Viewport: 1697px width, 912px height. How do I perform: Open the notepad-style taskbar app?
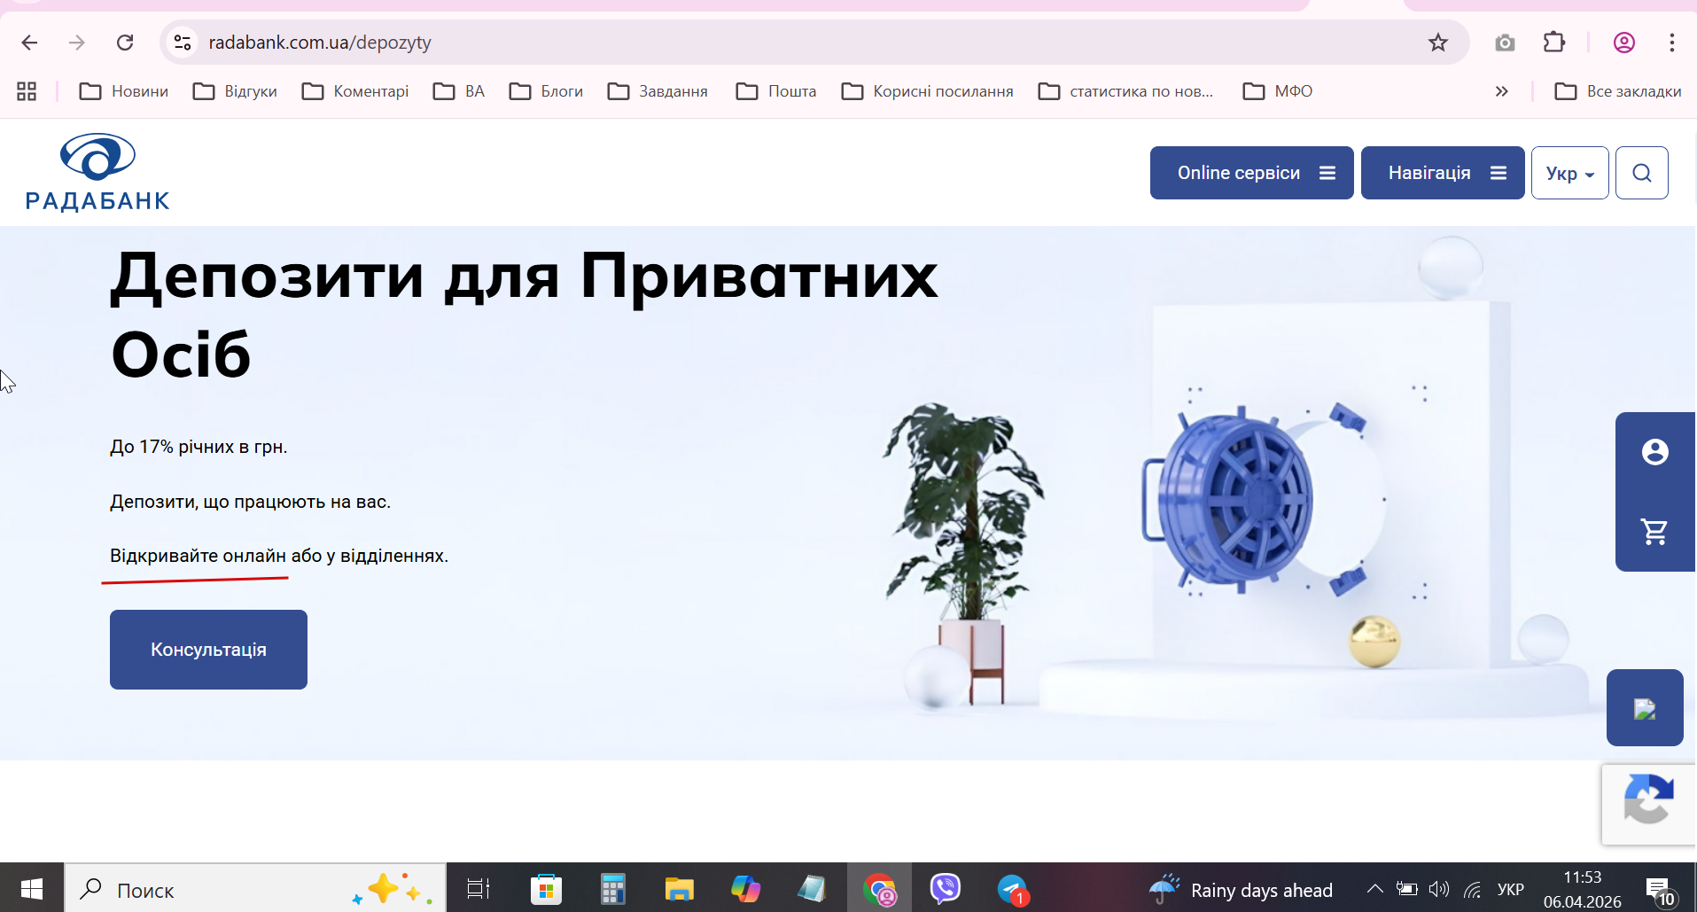point(812,888)
